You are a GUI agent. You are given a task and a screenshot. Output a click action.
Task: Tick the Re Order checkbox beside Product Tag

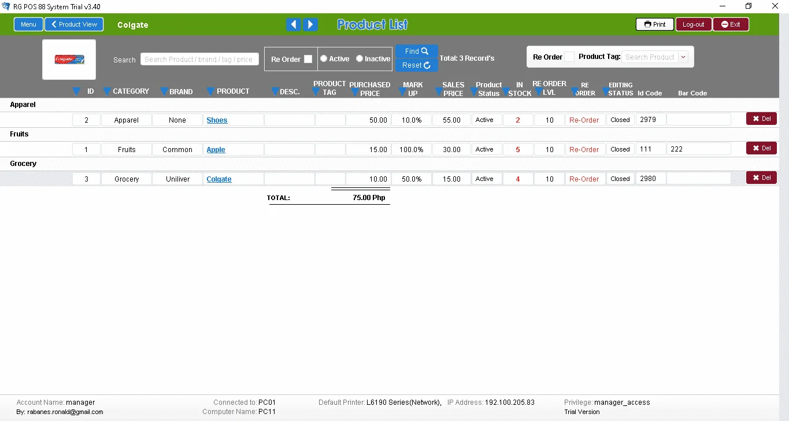click(569, 57)
